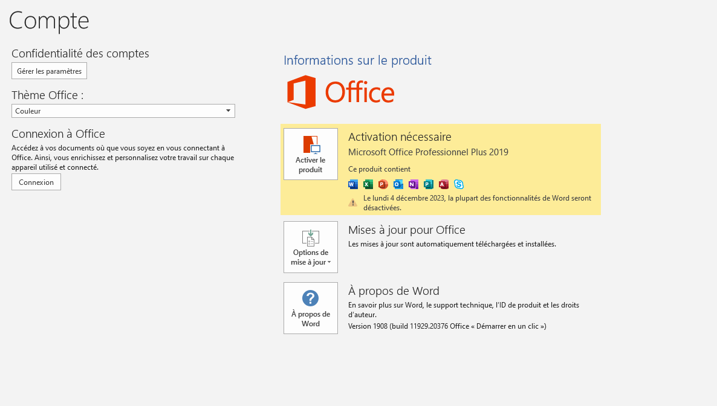The height and width of the screenshot is (406, 717).
Task: Click the Connexion sign-in button
Action: click(36, 182)
